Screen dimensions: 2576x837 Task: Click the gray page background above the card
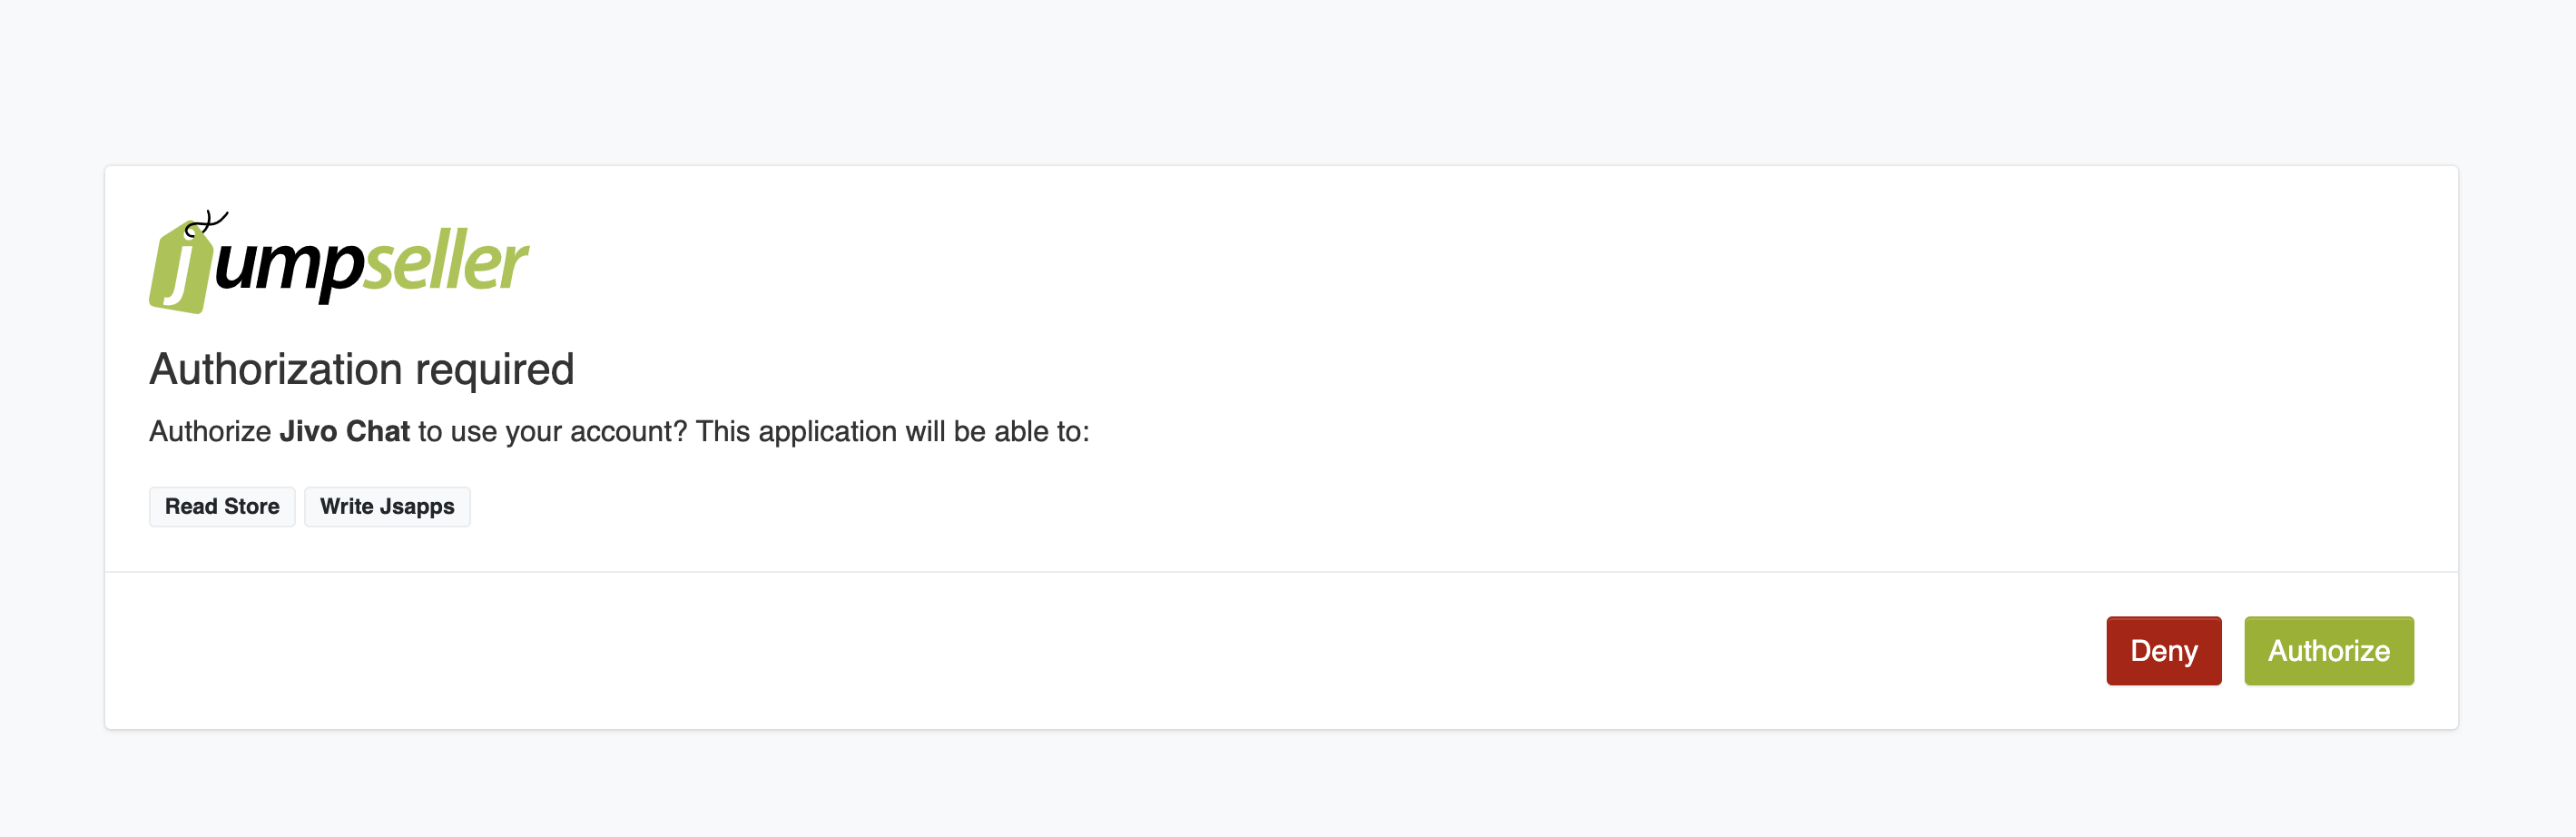[1288, 80]
